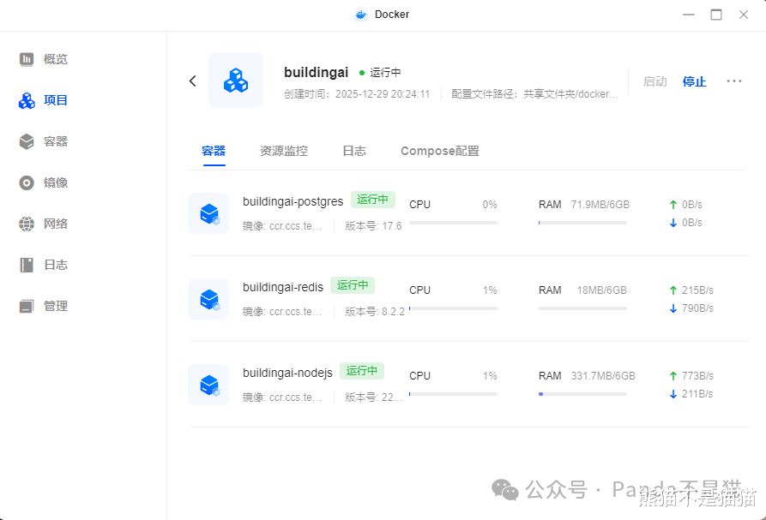Click the 镜像 disc icon
Image resolution: width=766 pixels, height=520 pixels.
pyautogui.click(x=27, y=183)
